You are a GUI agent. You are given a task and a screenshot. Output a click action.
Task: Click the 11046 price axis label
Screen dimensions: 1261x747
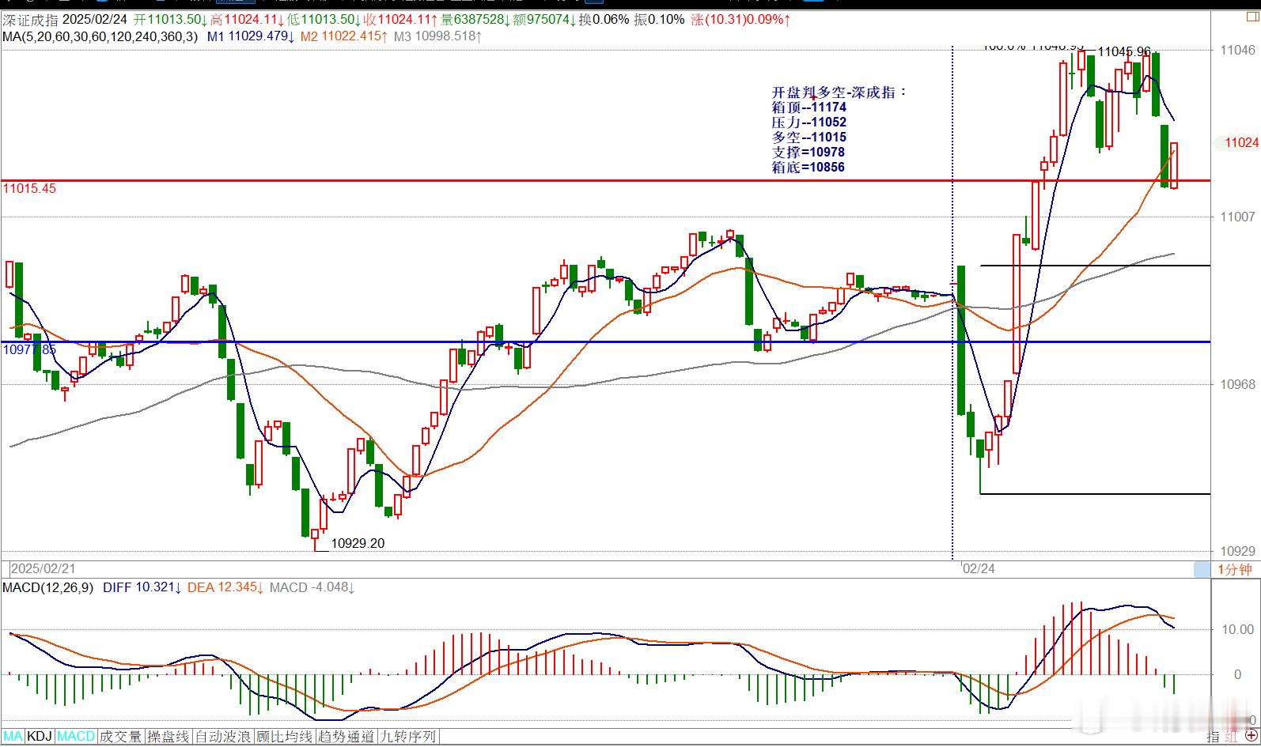[x=1238, y=50]
